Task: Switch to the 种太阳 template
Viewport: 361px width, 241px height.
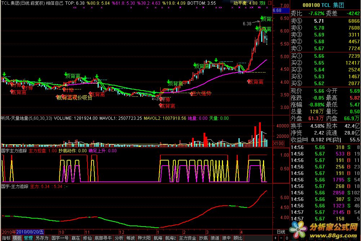Action: click(144, 238)
